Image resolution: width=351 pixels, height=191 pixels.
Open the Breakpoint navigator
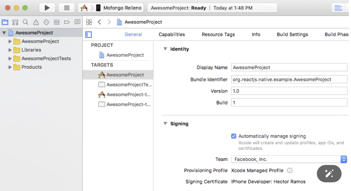(67, 22)
